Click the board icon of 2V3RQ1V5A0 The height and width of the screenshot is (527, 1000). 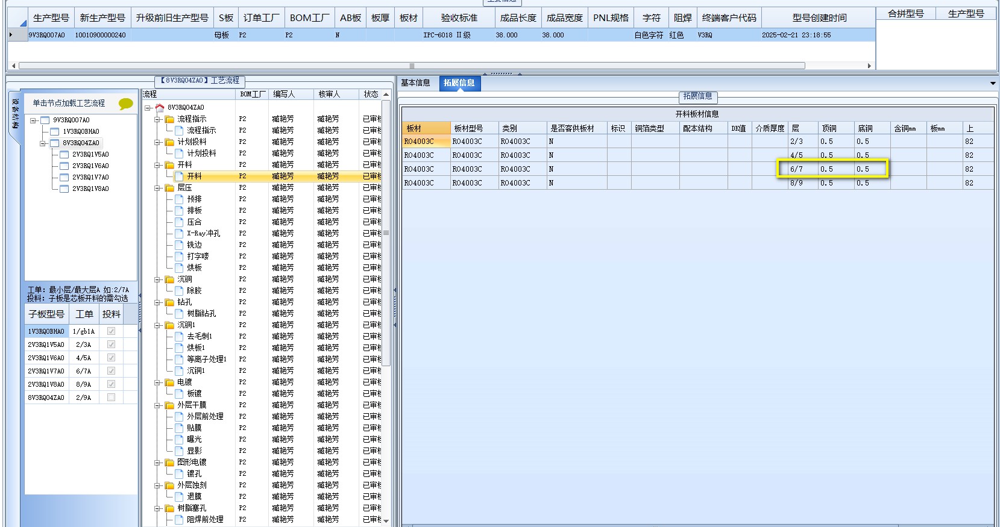coord(64,155)
